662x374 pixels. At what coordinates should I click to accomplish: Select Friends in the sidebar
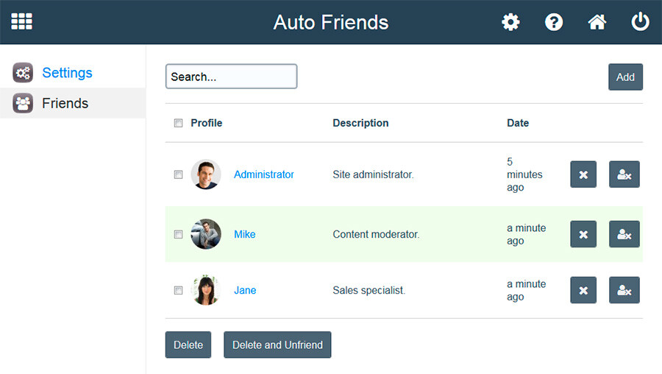(65, 103)
